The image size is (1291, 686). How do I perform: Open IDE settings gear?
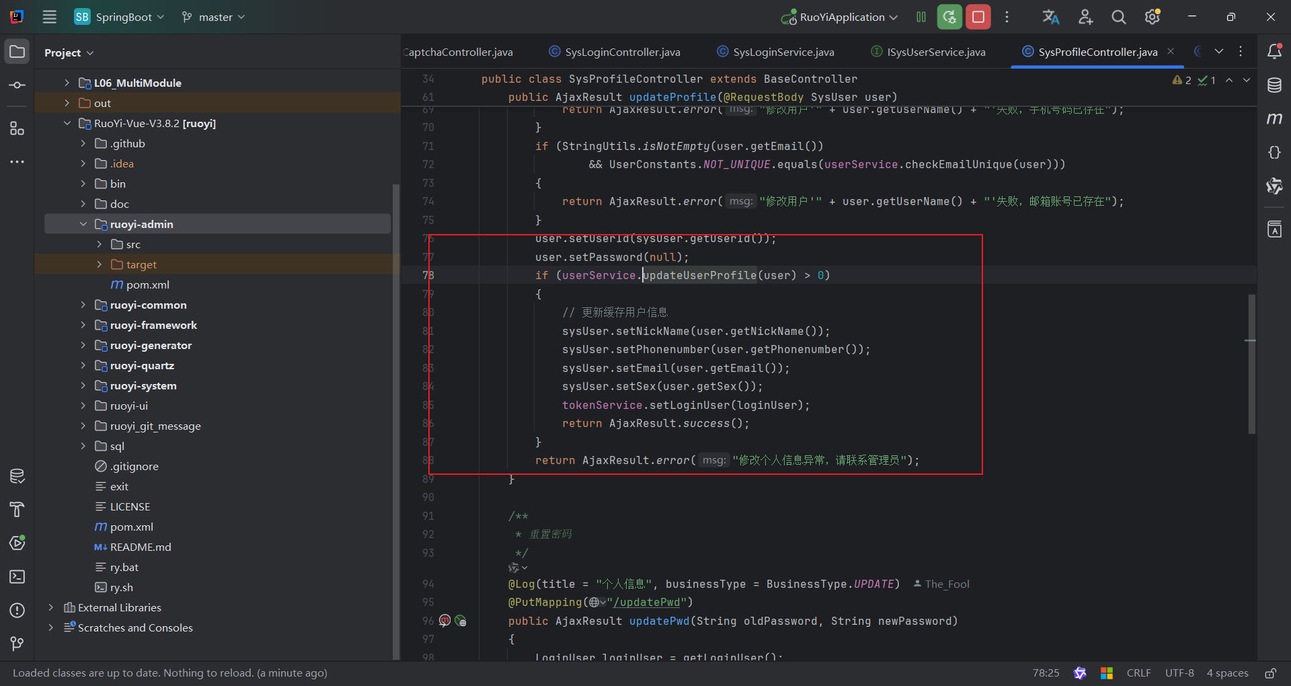pyautogui.click(x=1152, y=17)
